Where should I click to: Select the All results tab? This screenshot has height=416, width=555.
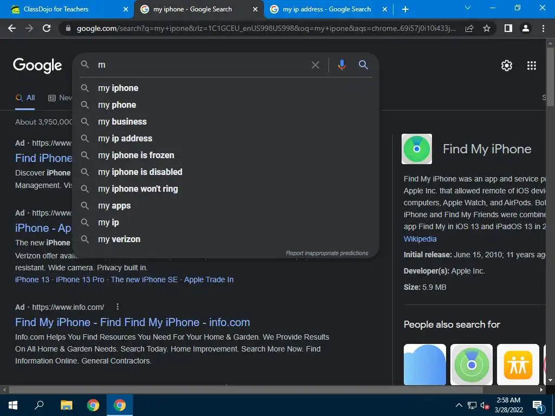pyautogui.click(x=25, y=98)
